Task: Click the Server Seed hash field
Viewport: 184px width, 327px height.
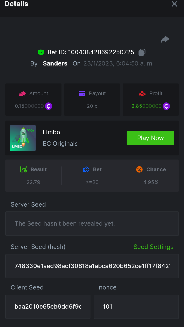Action: coord(92,266)
